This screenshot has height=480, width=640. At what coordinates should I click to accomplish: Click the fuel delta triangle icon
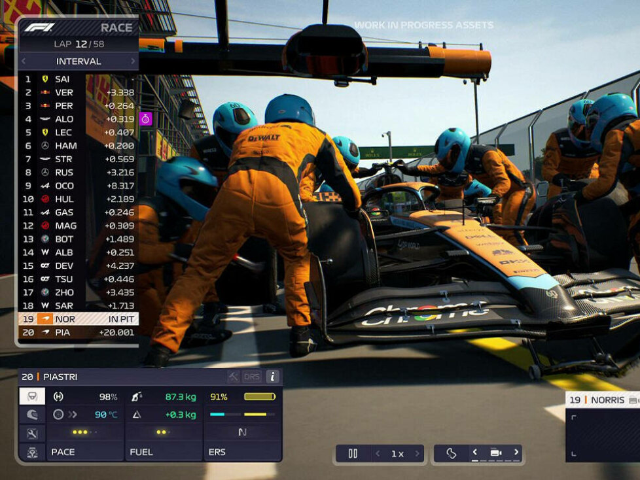pyautogui.click(x=137, y=415)
